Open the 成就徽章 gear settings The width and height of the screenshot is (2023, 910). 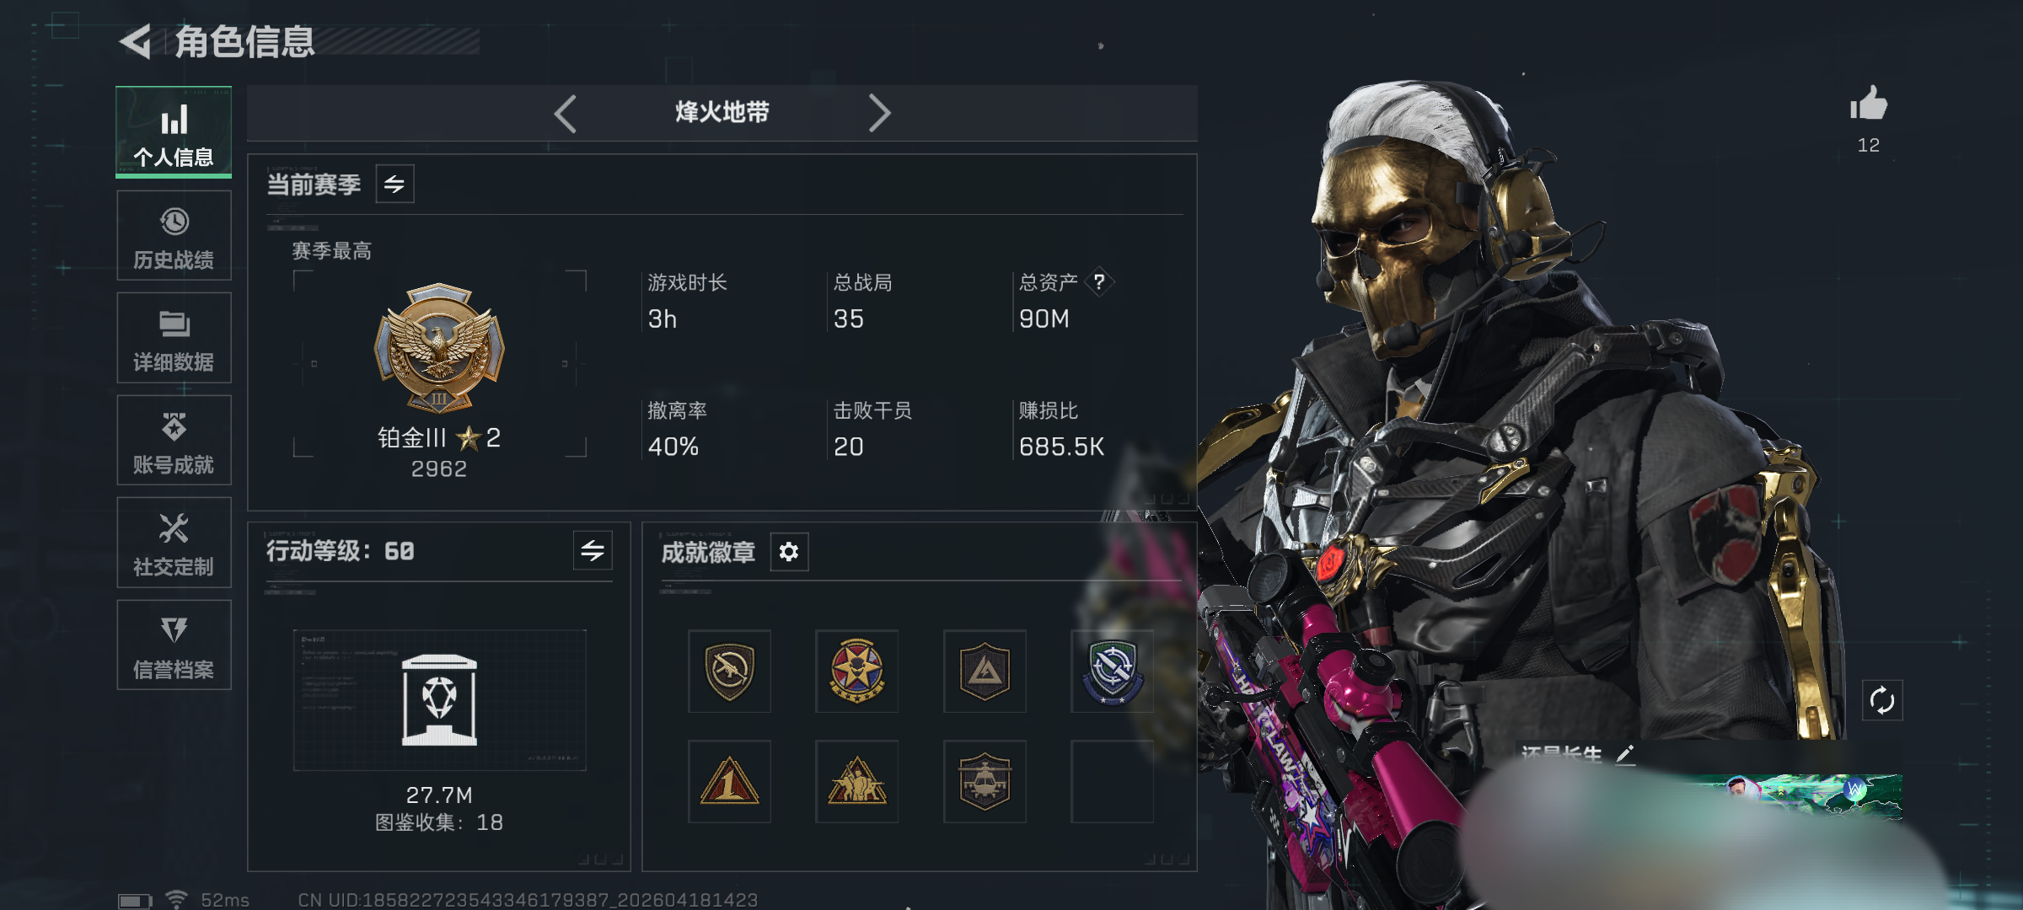pos(789,552)
